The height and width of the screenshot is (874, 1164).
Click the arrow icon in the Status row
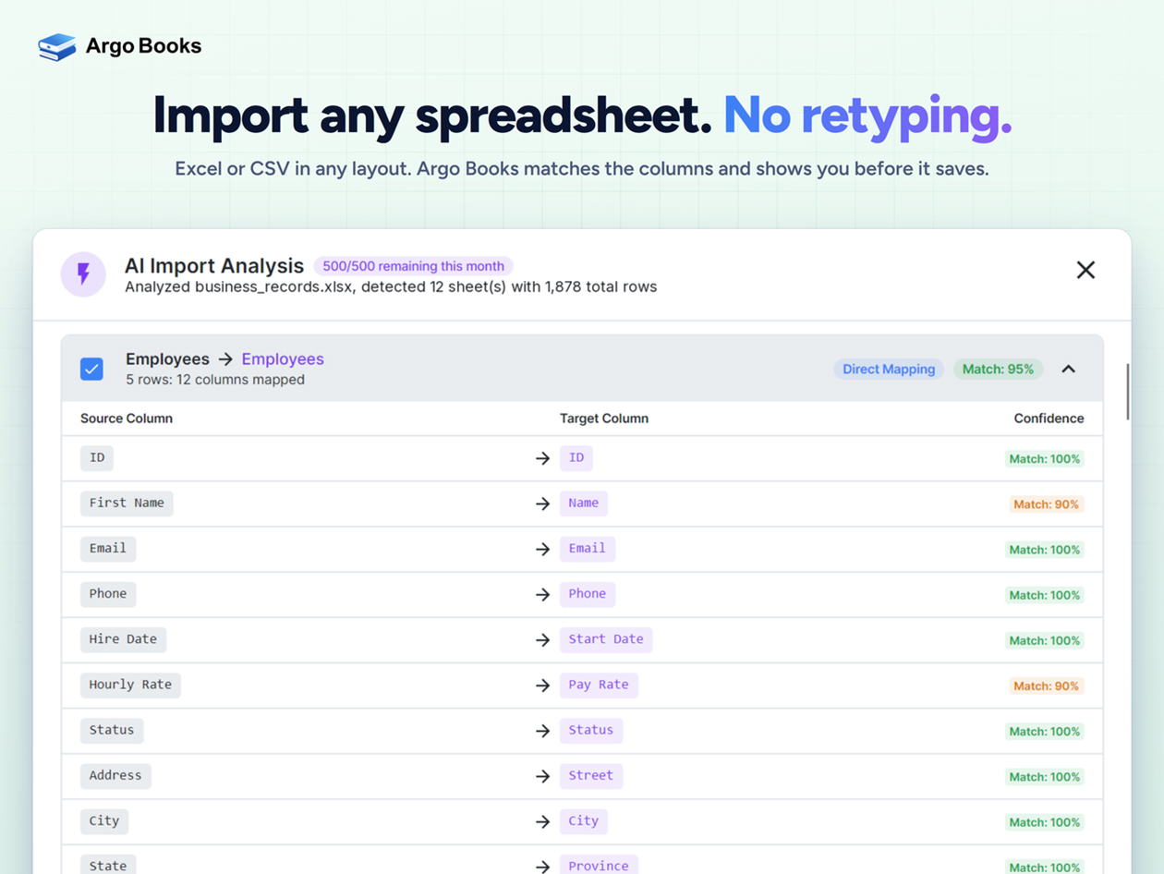543,731
